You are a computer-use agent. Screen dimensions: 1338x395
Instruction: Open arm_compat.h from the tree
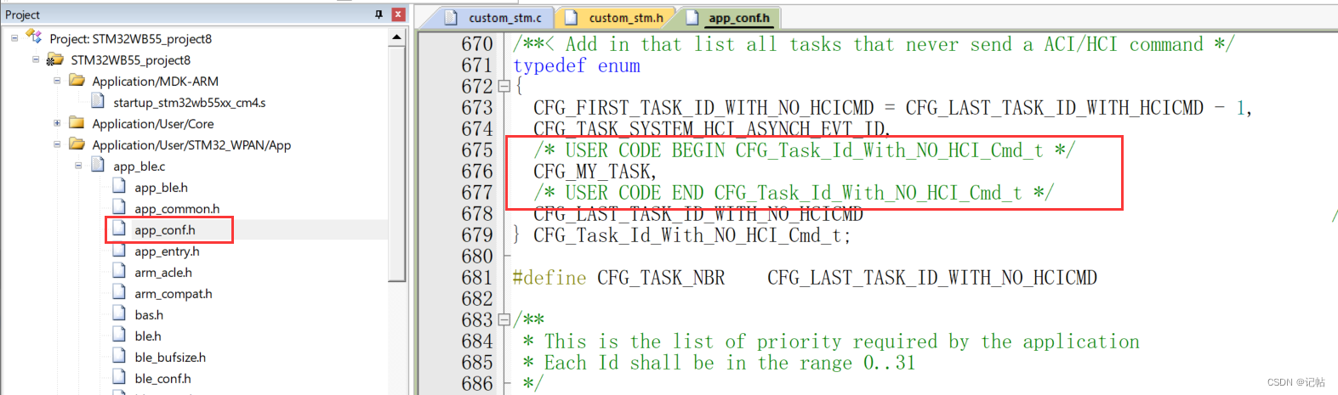point(174,294)
